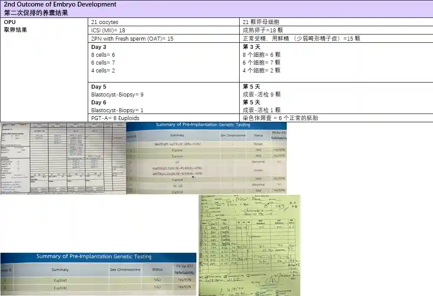Click the '21 oocytes' table cell
The height and width of the screenshot is (296, 433).
(x=105, y=22)
